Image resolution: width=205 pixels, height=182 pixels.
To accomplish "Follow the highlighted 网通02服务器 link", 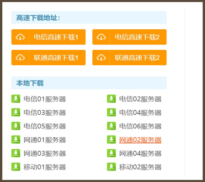I will tap(140, 140).
